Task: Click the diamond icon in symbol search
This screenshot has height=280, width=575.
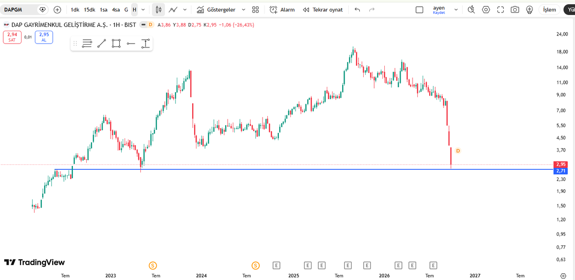Action: pyautogui.click(x=43, y=10)
